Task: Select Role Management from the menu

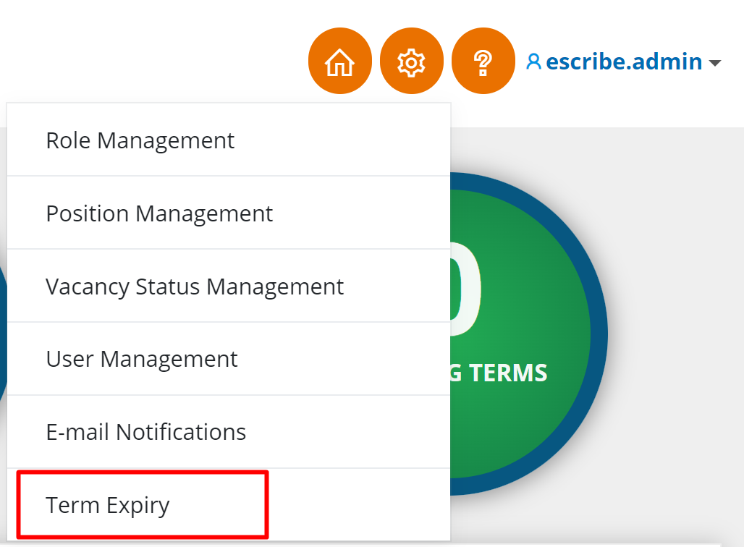Action: click(140, 140)
